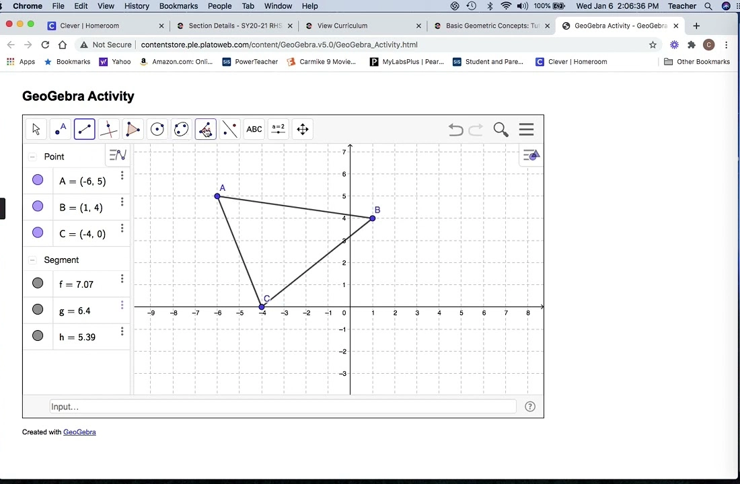Bookmark this page with the star
Viewport: 740px width, 484px height.
[x=653, y=45]
